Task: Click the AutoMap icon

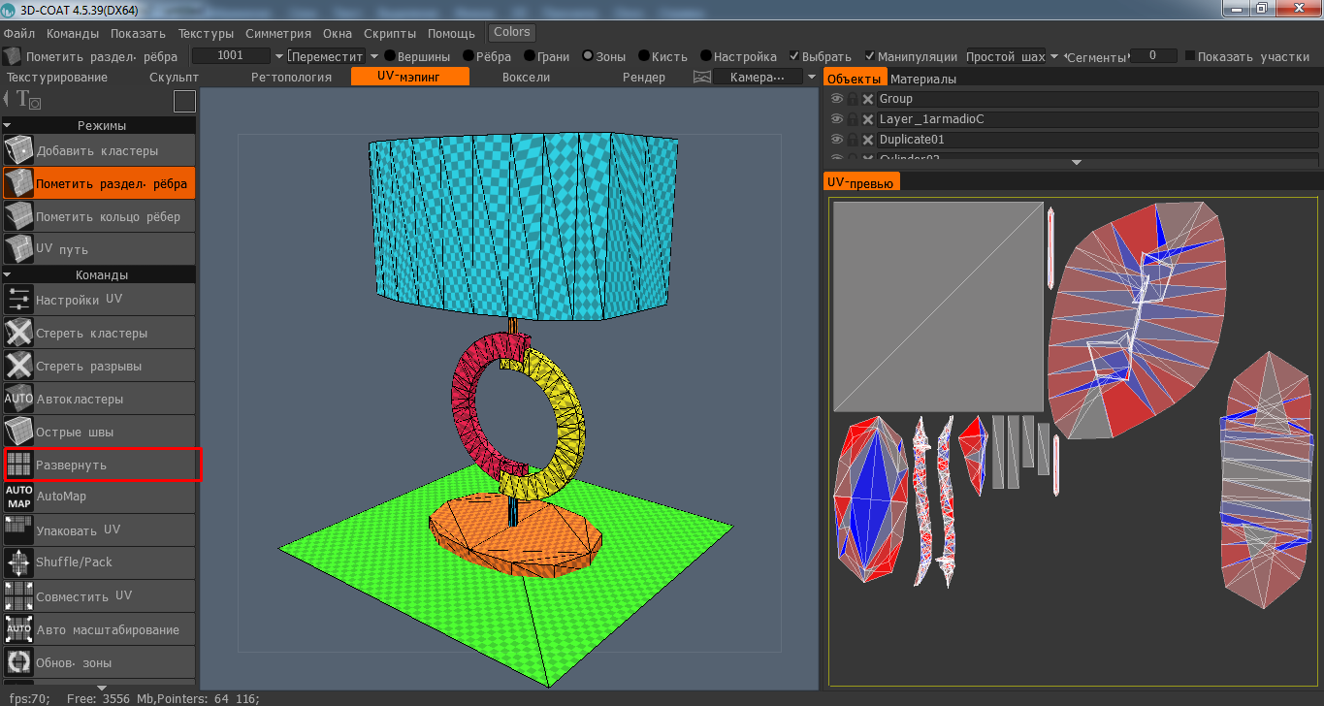Action: [x=18, y=497]
